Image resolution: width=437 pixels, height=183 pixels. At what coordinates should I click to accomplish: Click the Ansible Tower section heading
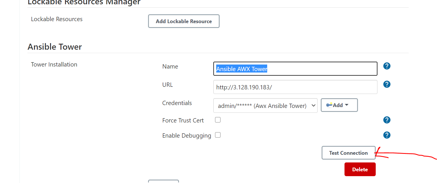[x=55, y=47]
